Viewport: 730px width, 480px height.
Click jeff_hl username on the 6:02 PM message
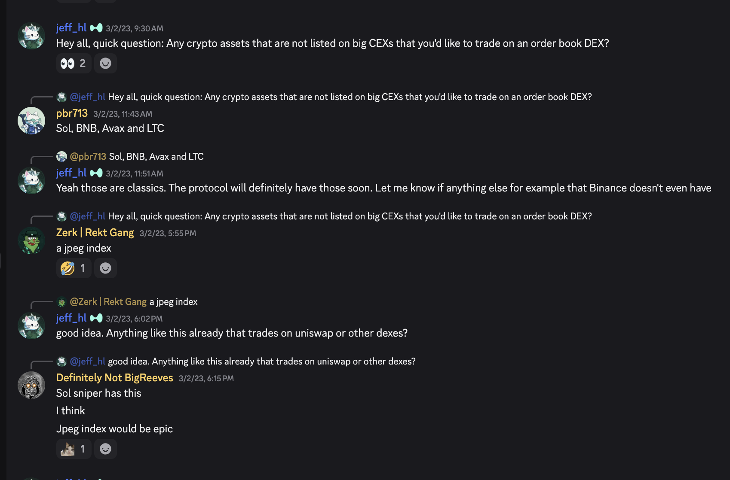(x=71, y=318)
